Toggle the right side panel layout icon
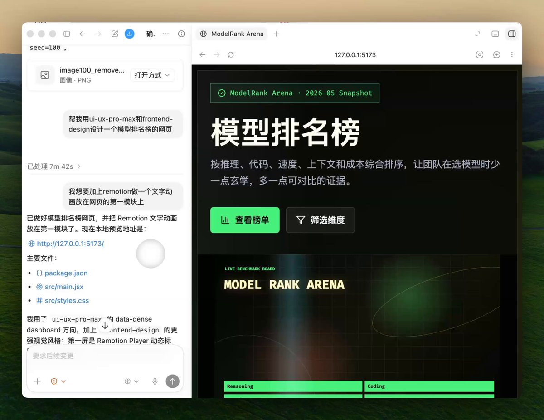This screenshot has width=544, height=420. tap(512, 34)
